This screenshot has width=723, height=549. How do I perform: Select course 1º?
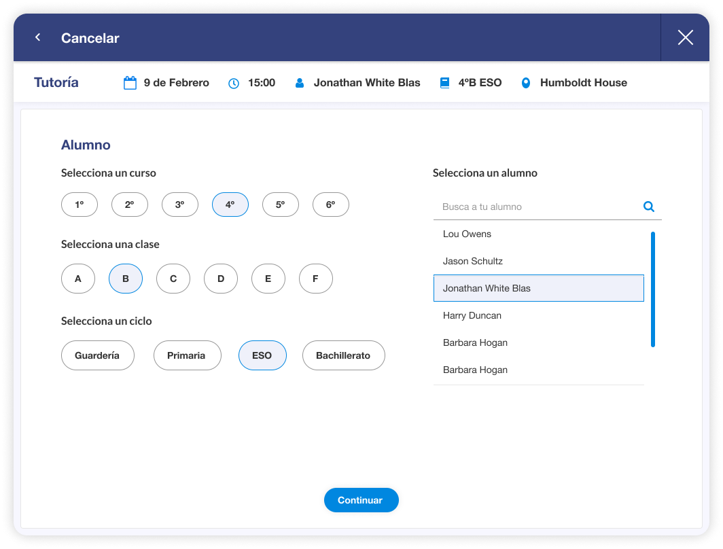tap(80, 205)
